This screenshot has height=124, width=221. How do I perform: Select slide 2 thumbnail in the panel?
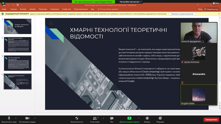pyautogui.click(x=17, y=45)
